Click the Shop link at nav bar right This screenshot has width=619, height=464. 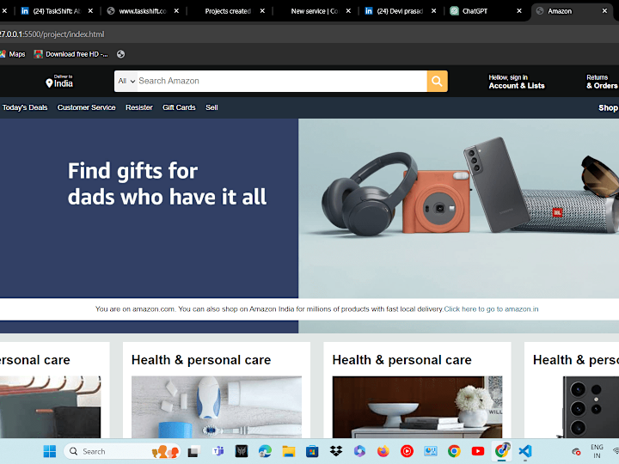(x=608, y=107)
